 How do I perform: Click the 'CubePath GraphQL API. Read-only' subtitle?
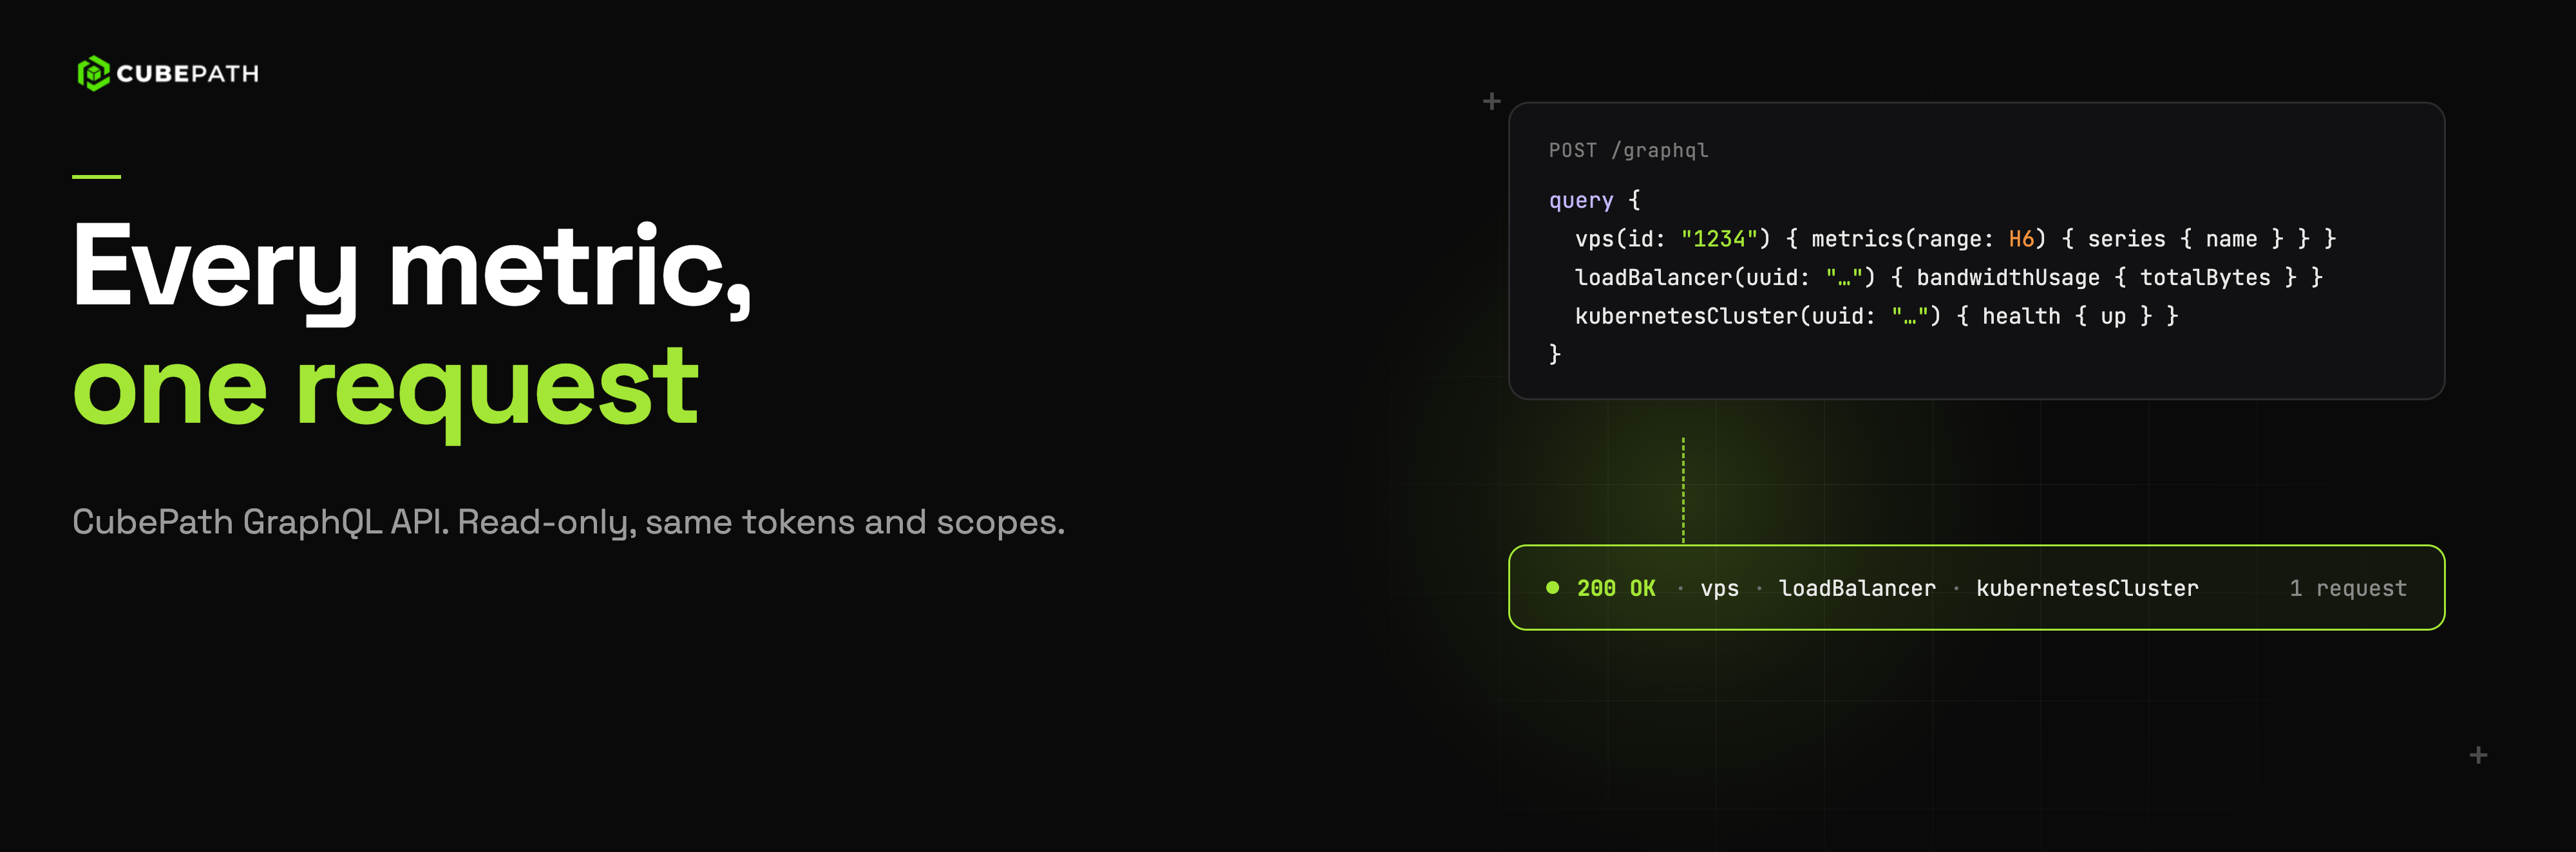[568, 523]
